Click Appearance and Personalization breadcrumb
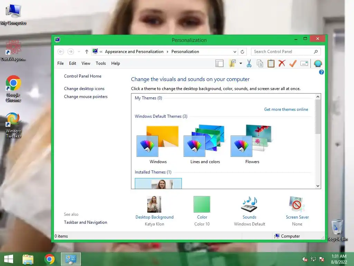354x266 pixels. pyautogui.click(x=134, y=52)
